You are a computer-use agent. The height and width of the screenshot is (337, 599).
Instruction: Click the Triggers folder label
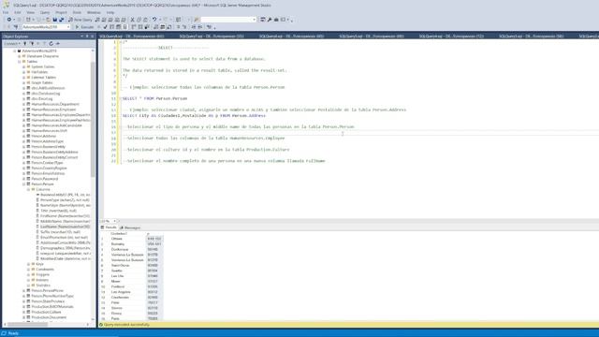coord(43,274)
